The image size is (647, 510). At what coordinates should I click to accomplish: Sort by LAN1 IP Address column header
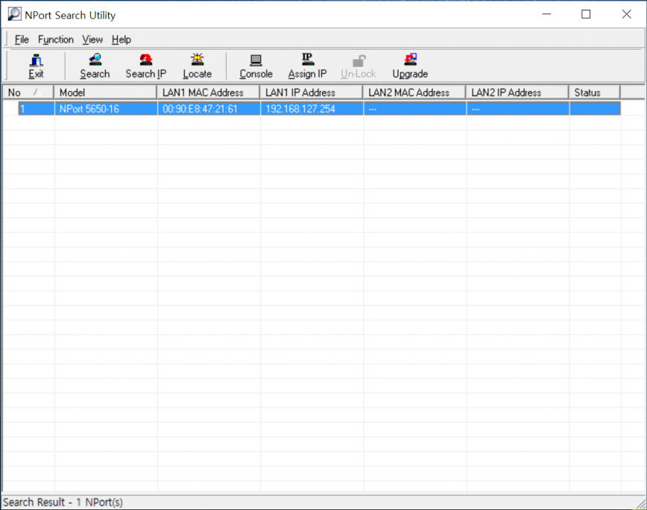[x=311, y=92]
